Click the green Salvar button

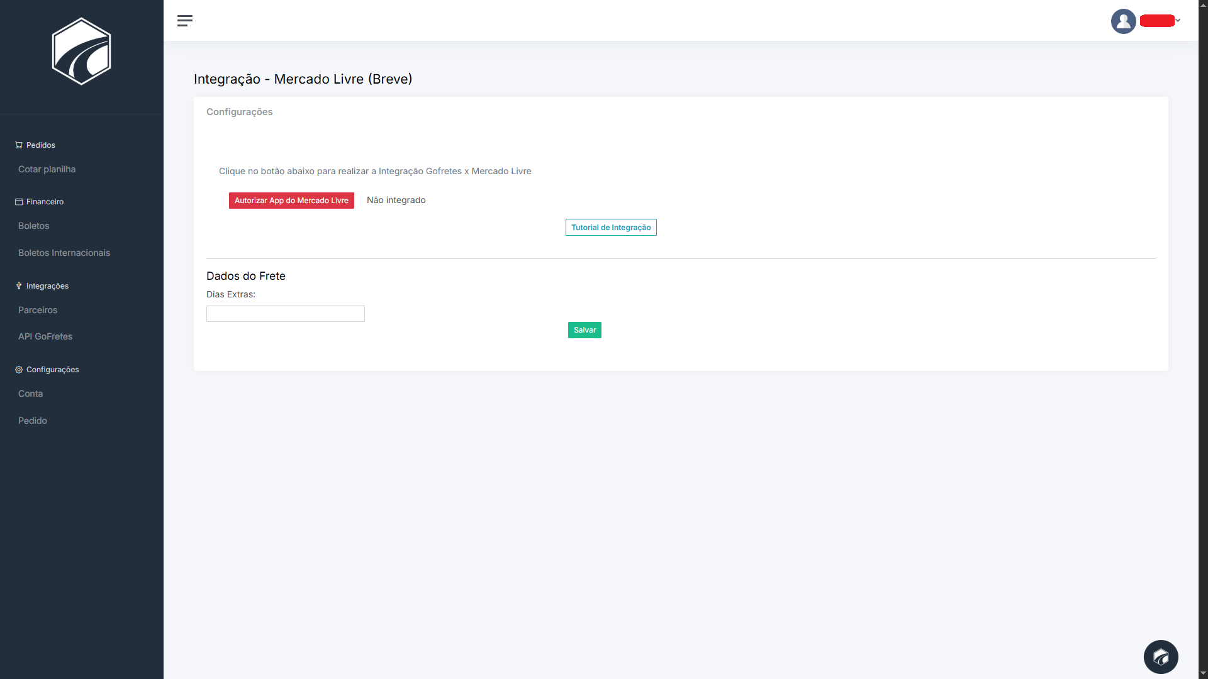click(x=584, y=330)
